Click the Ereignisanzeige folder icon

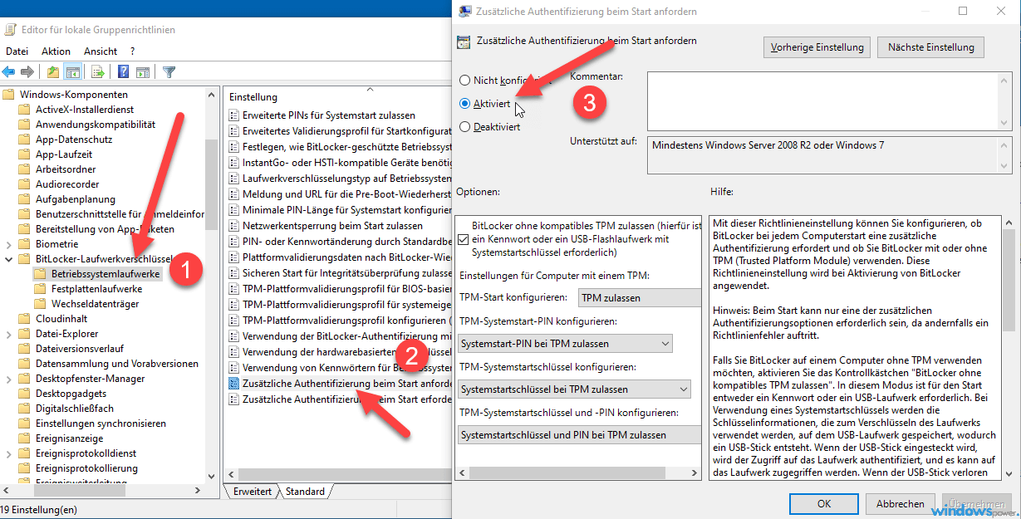(25, 438)
